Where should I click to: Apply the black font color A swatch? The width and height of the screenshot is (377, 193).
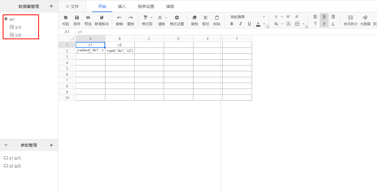coord(258,24)
